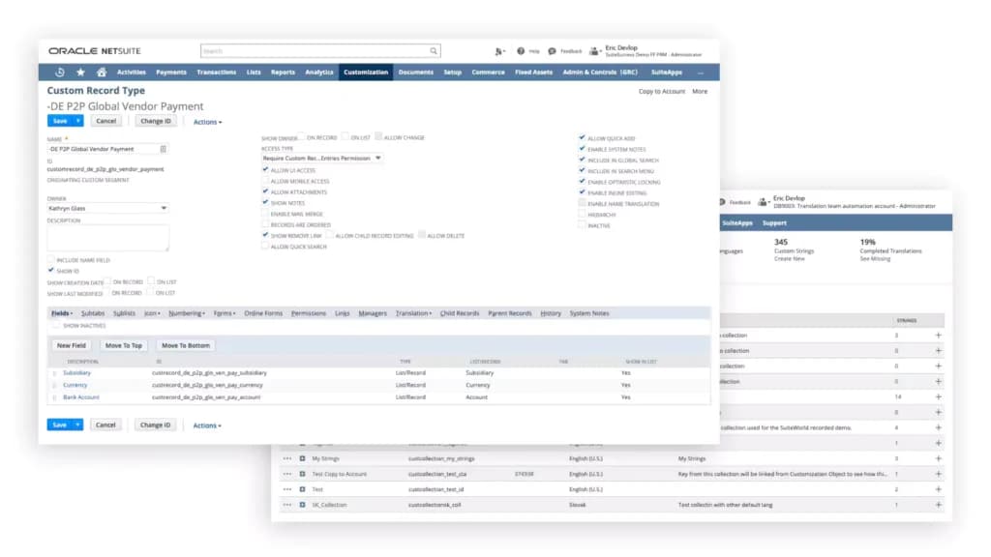The height and width of the screenshot is (557, 991).
Task: Click the New Field button
Action: (x=71, y=345)
